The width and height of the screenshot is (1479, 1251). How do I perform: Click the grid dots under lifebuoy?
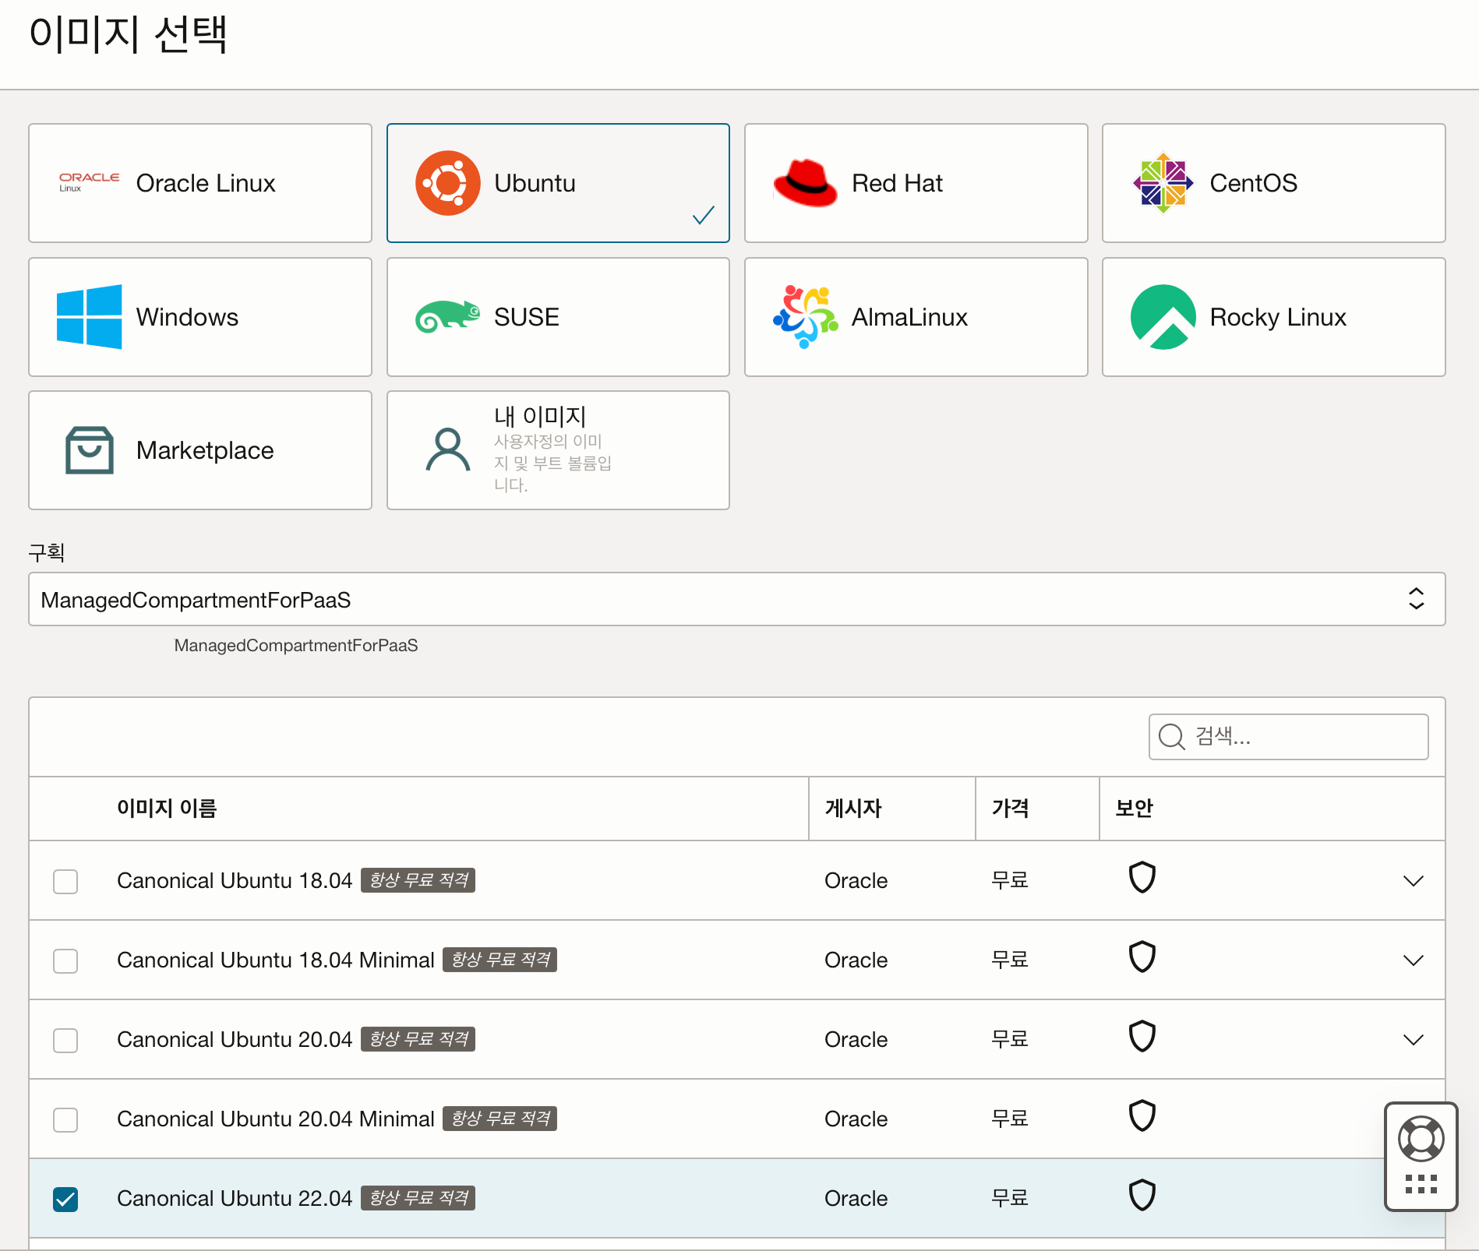(1421, 1184)
